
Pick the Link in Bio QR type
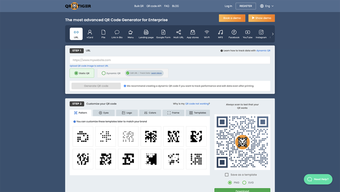pyautogui.click(x=117, y=34)
